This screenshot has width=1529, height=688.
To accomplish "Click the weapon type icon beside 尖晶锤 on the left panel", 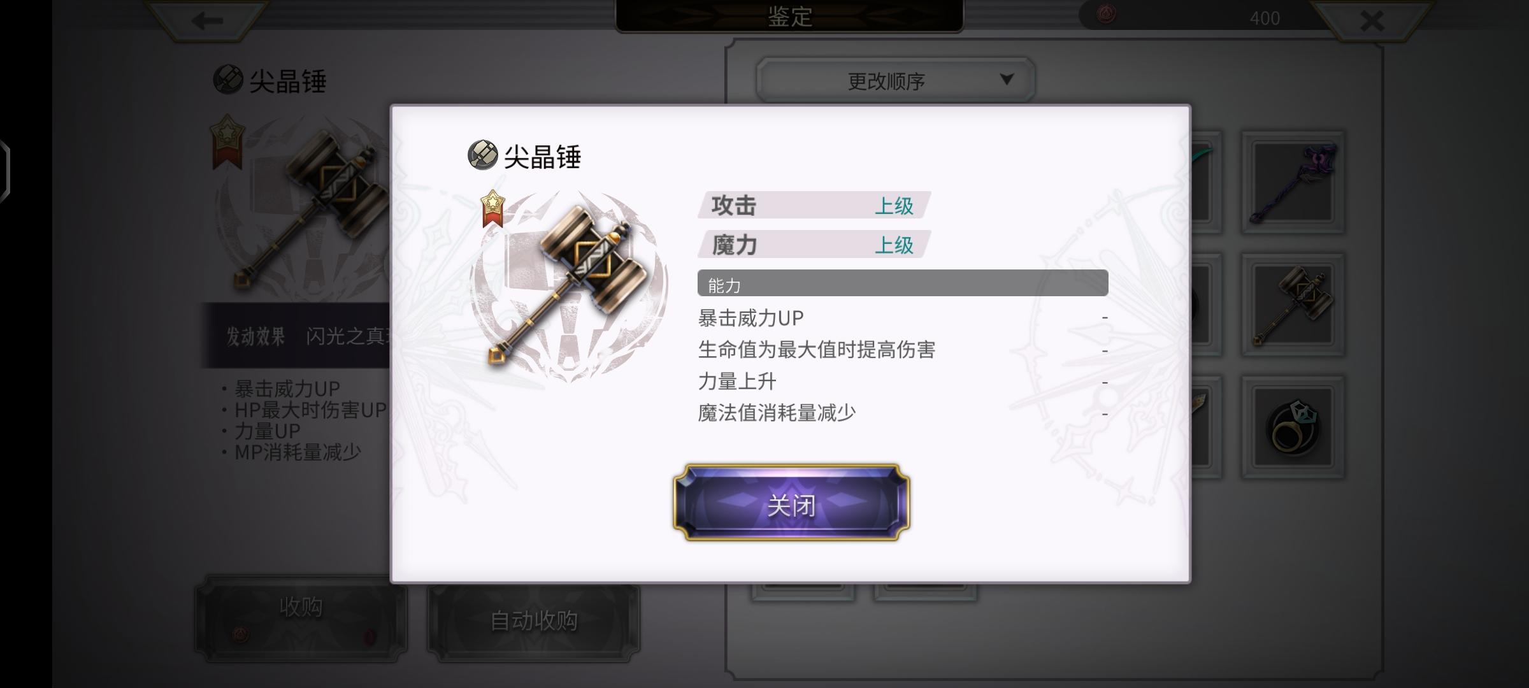I will click(x=228, y=80).
